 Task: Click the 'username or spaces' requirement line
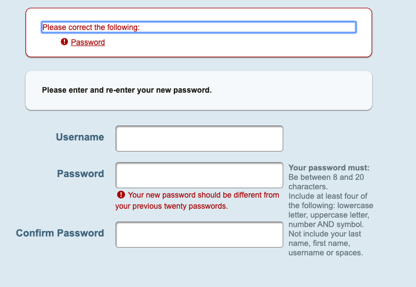(x=325, y=253)
